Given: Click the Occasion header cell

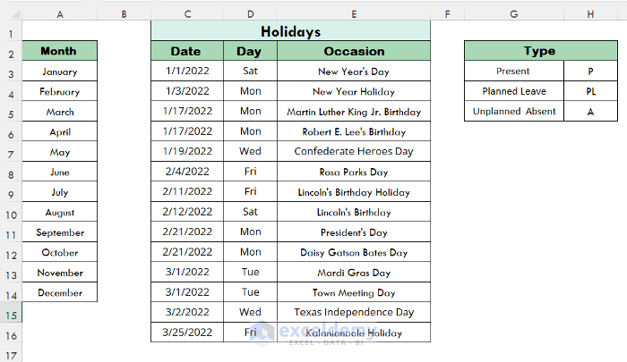Looking at the screenshot, I should (x=354, y=51).
